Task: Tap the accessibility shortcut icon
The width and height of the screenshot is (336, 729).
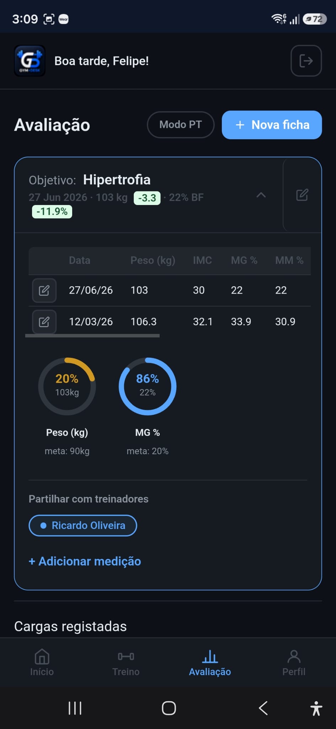Action: click(x=316, y=708)
